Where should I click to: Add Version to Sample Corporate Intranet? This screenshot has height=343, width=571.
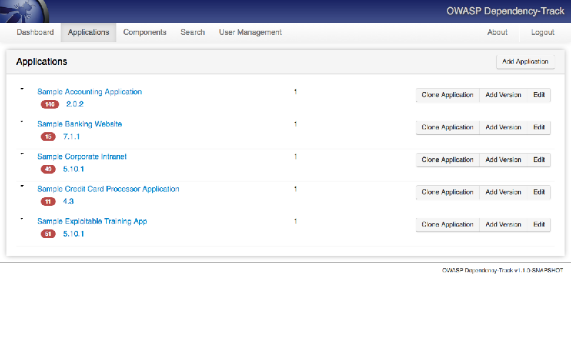click(x=503, y=160)
